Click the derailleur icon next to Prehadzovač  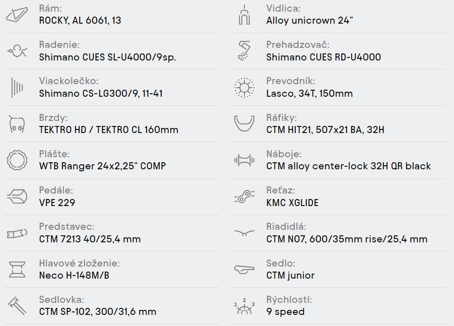(244, 51)
